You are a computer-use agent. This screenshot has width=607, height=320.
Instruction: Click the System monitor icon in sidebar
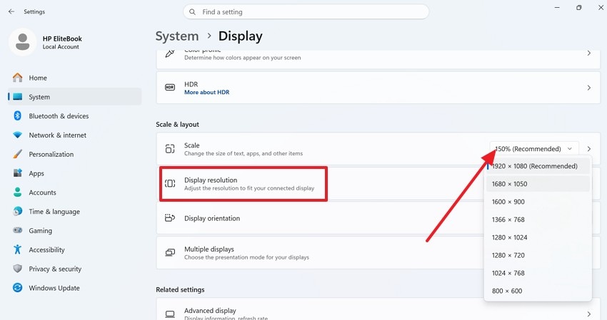17,97
